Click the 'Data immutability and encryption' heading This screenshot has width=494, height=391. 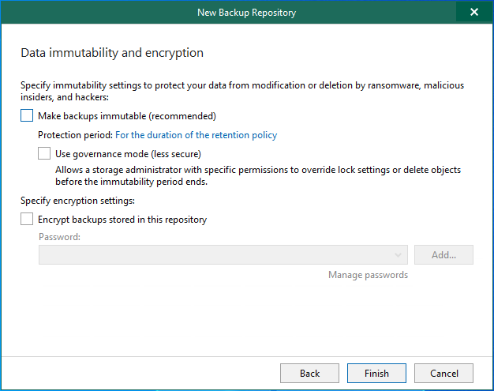coord(111,53)
